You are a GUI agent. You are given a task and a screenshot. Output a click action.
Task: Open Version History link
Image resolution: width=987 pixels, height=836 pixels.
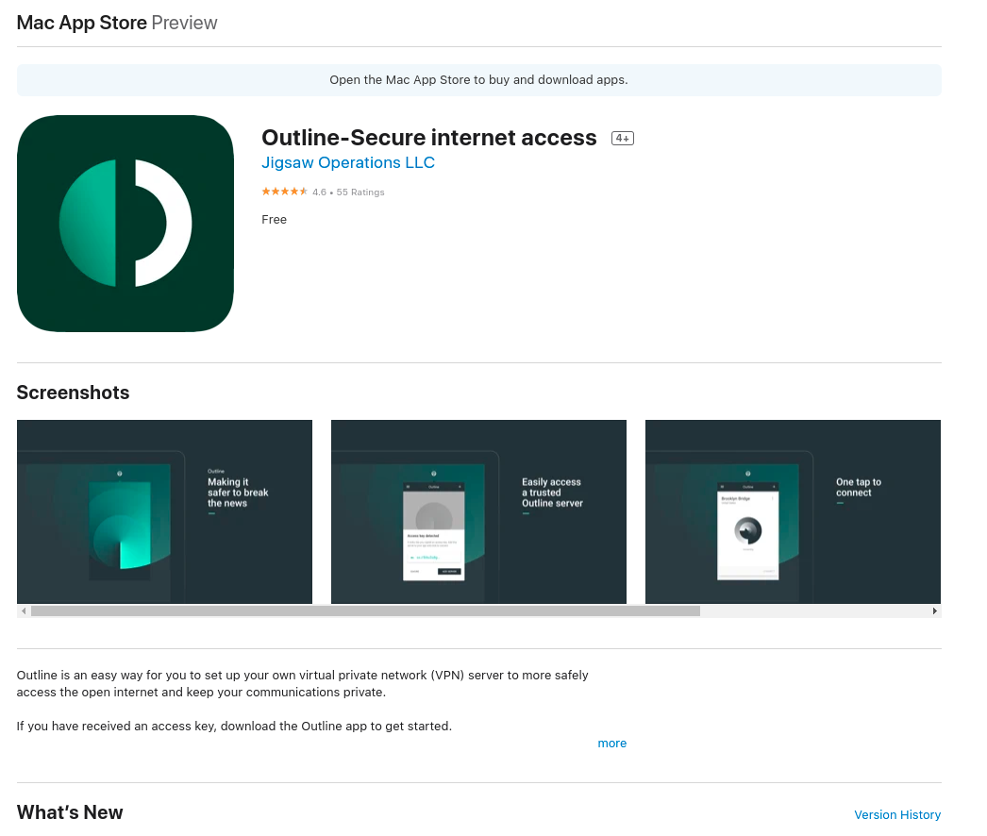click(897, 814)
